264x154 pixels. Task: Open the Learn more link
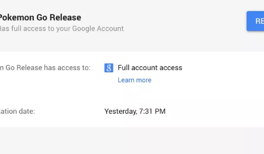tap(134, 80)
